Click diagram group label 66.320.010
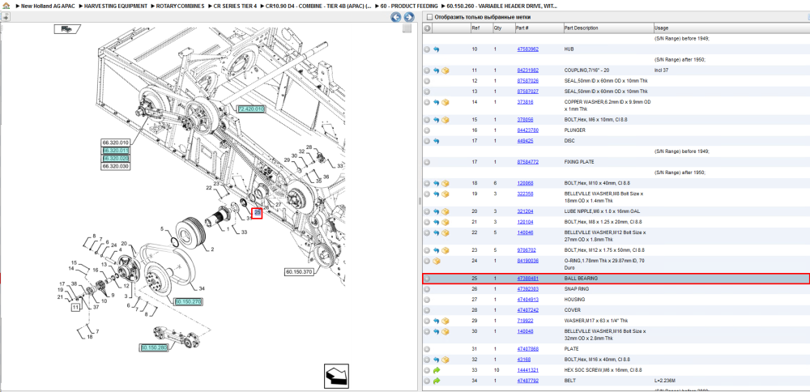This screenshot has height=392, width=810. click(115, 143)
